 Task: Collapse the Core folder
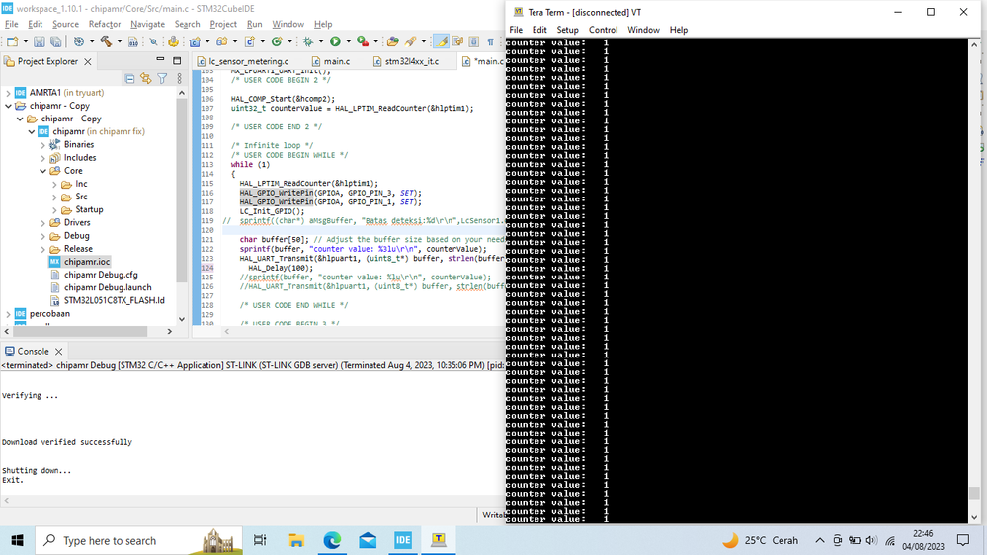coord(43,171)
